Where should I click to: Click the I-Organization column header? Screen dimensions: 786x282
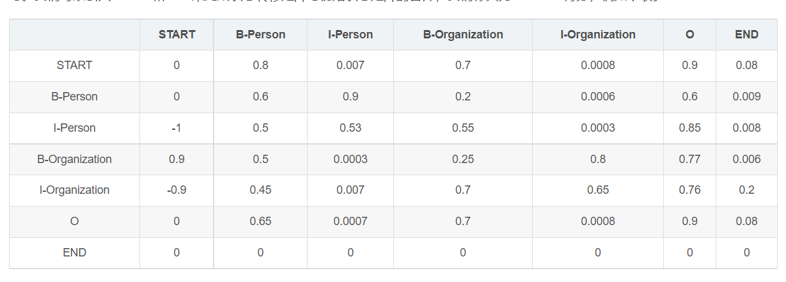click(x=598, y=35)
